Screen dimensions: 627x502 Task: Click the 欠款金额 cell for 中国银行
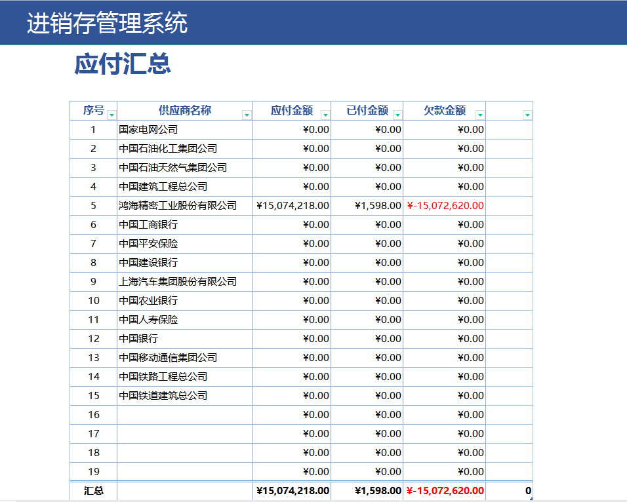click(444, 339)
